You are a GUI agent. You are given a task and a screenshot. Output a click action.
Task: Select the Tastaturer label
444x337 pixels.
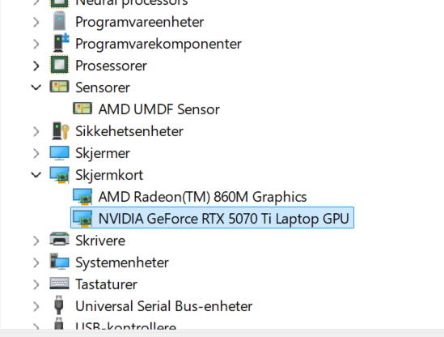click(106, 284)
